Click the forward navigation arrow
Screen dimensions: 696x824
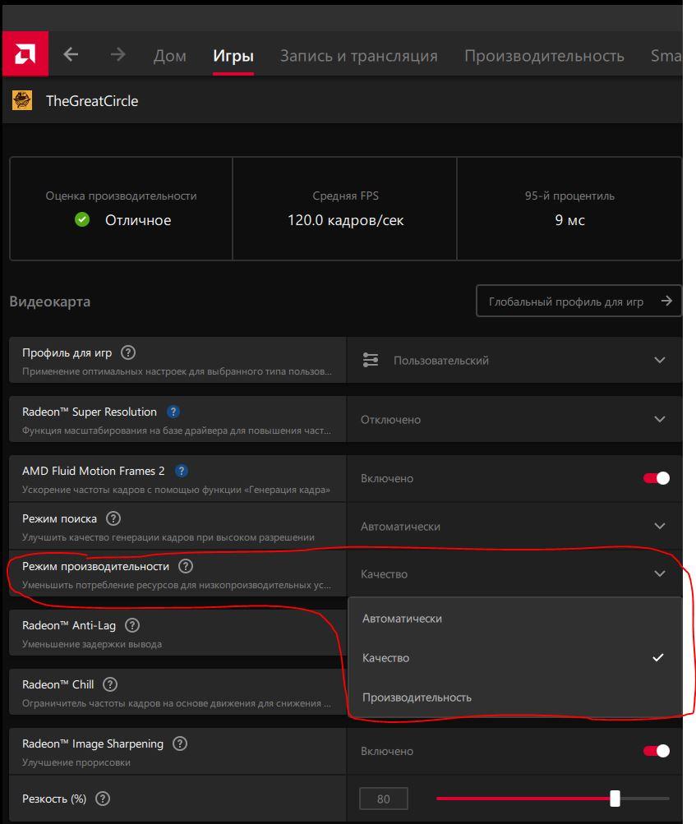point(118,54)
